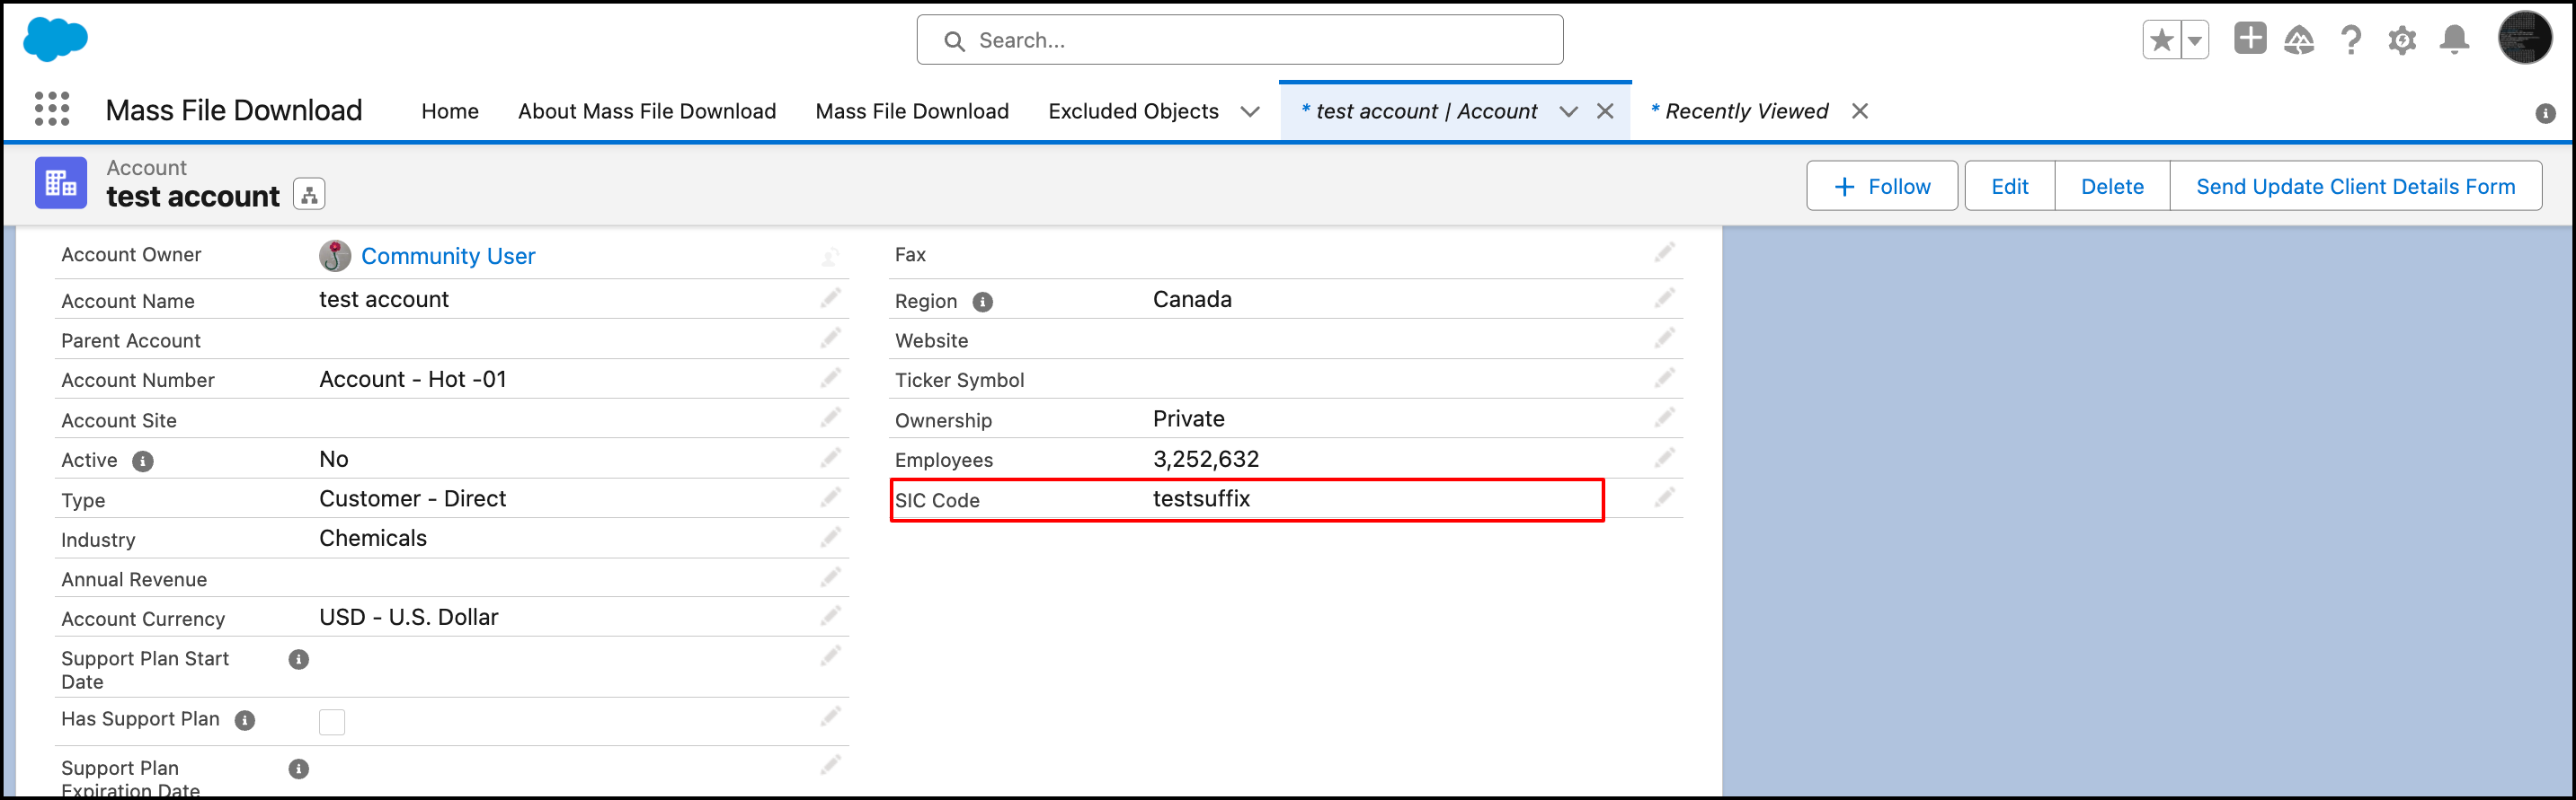Go to the Home tab
This screenshot has width=2576, height=800.
(450, 112)
